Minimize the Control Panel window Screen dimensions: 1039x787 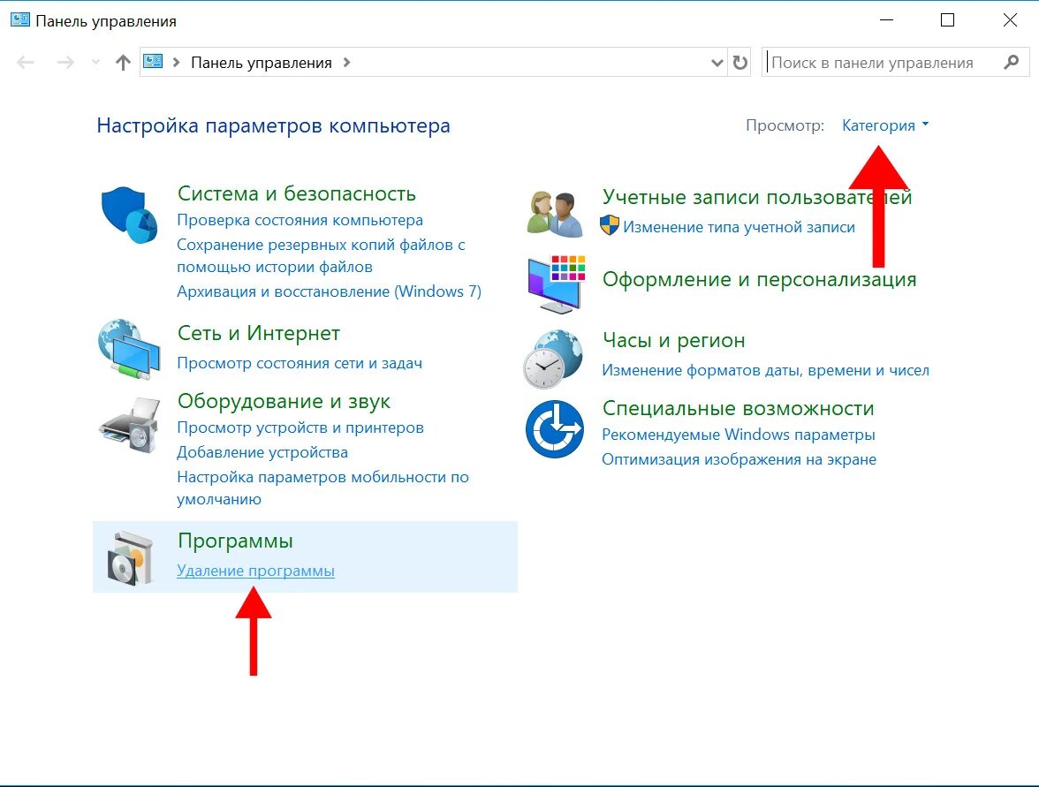(887, 19)
